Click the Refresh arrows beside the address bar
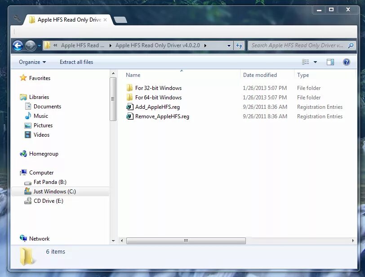Viewport: 365px width, 277px height. 240,45
